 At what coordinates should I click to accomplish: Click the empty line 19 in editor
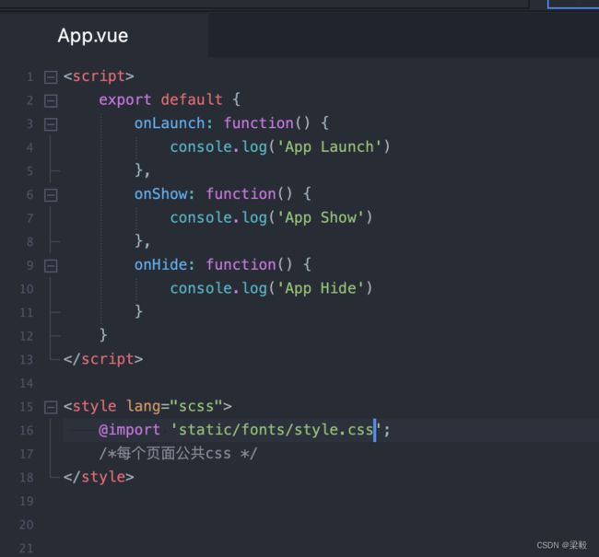329,501
